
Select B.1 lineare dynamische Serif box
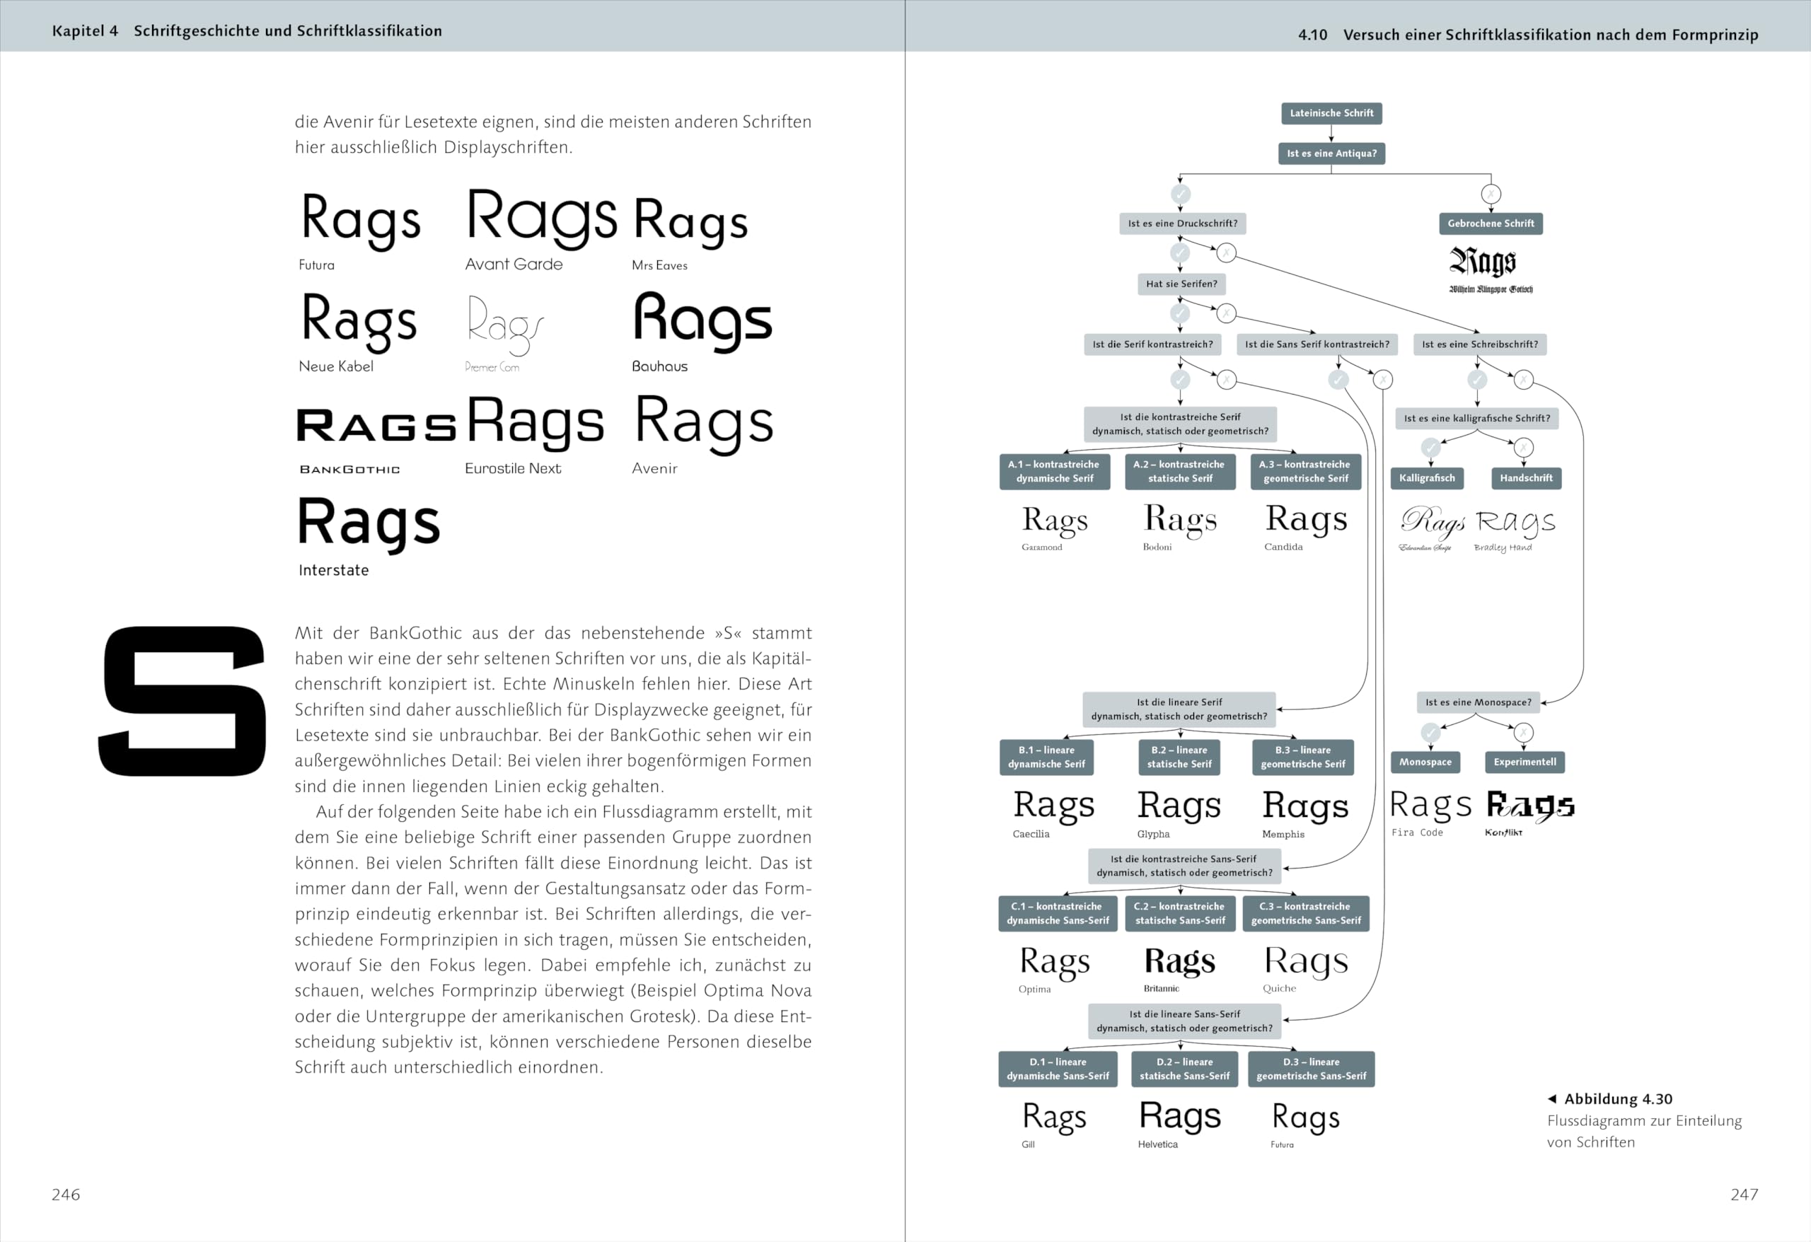[1046, 758]
